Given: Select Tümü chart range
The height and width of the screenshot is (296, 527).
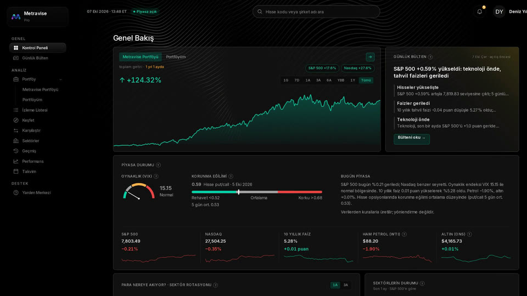Looking at the screenshot, I should pos(366,80).
